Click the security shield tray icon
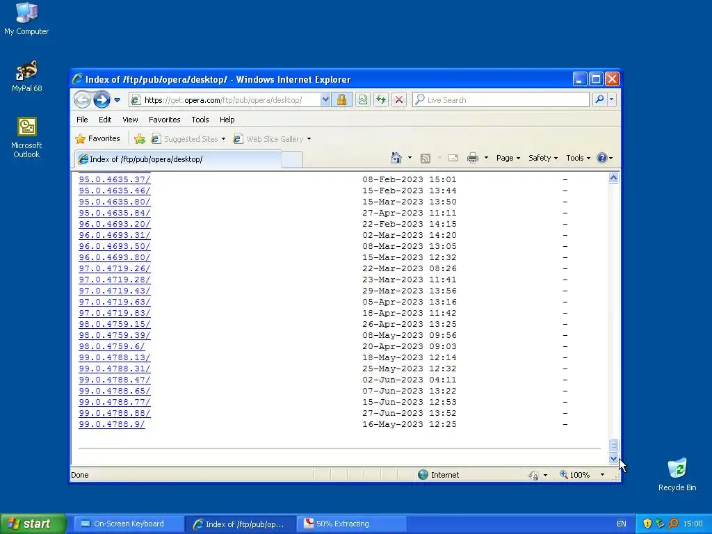This screenshot has width=712, height=534. click(647, 524)
